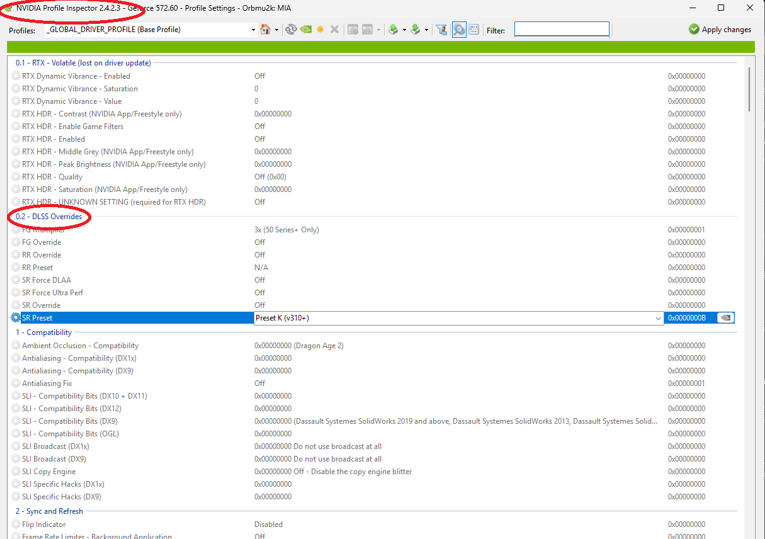Select the 0.2 - DLSS Overrides group header
The height and width of the screenshot is (539, 765).
pyautogui.click(x=49, y=217)
